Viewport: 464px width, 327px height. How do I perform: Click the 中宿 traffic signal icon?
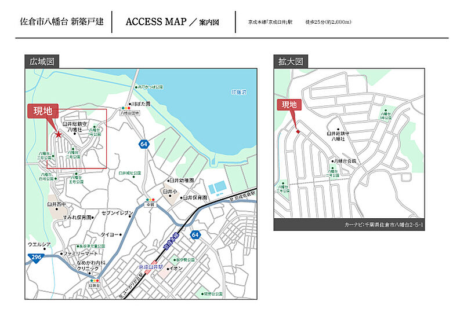coord(150,199)
